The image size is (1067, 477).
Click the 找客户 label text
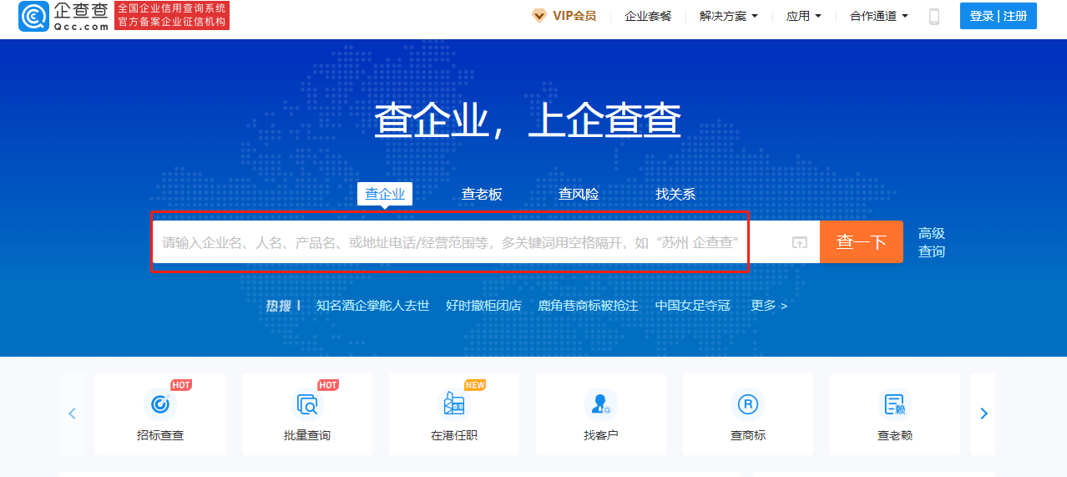pyautogui.click(x=601, y=435)
